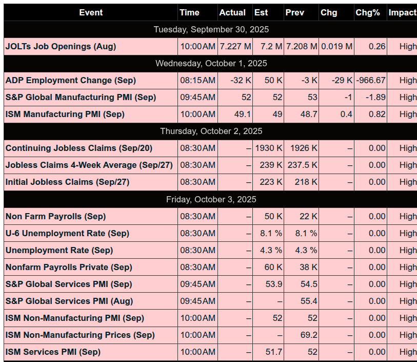Click Jobless Claims 4-Week Average (Sep/27) event
This screenshot has height=362, width=417.
coord(89,165)
